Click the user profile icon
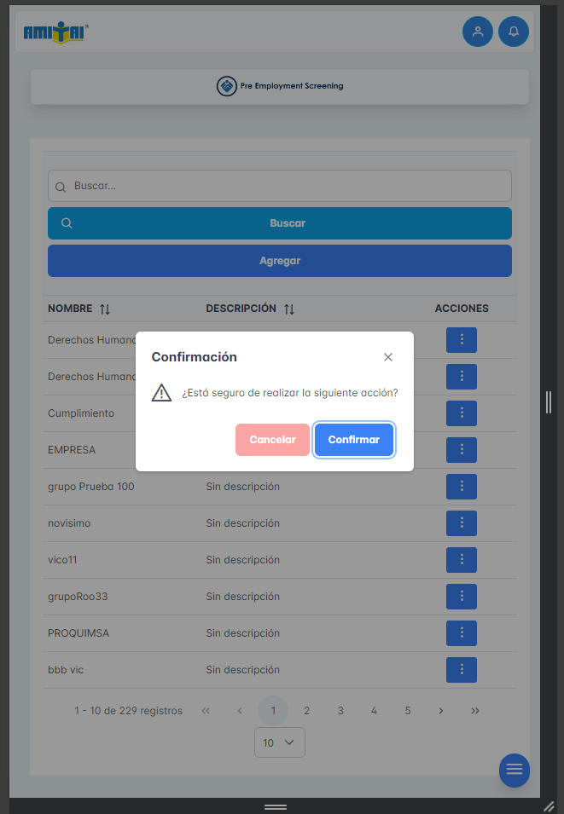564x814 pixels. point(478,32)
